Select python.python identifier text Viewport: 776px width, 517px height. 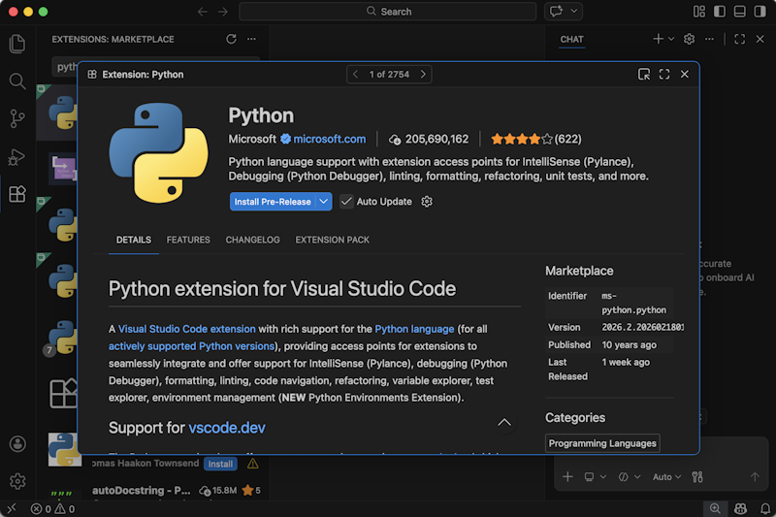(634, 310)
